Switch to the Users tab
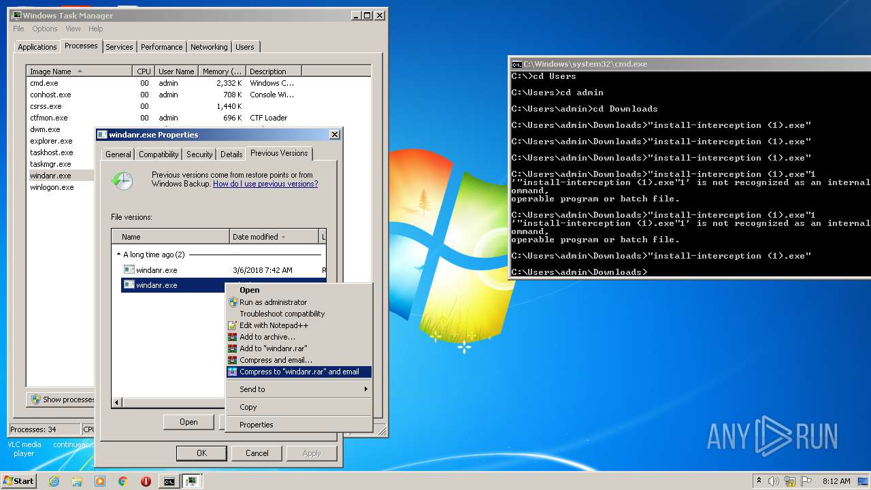This screenshot has width=871, height=490. coord(244,47)
